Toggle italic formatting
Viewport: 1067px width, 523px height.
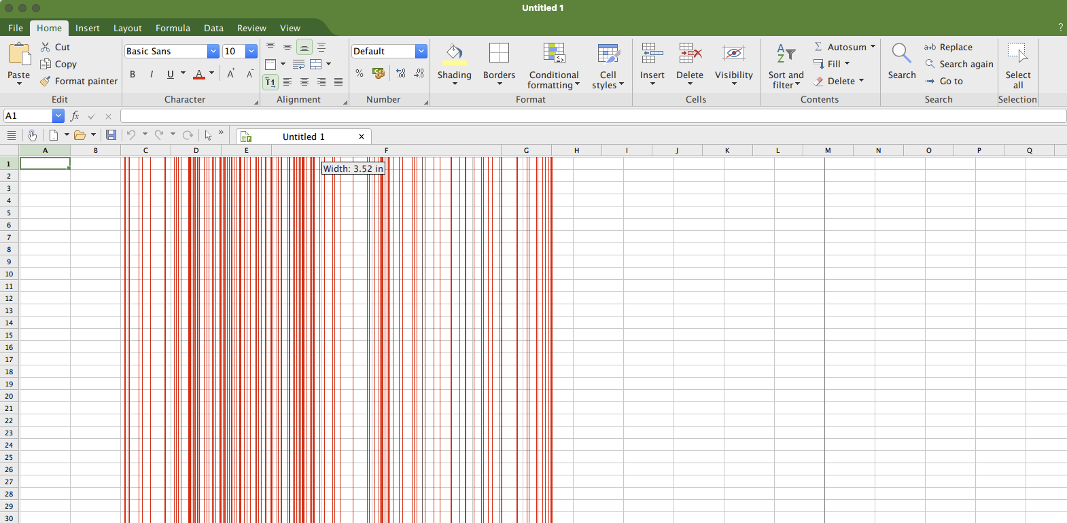pos(151,74)
